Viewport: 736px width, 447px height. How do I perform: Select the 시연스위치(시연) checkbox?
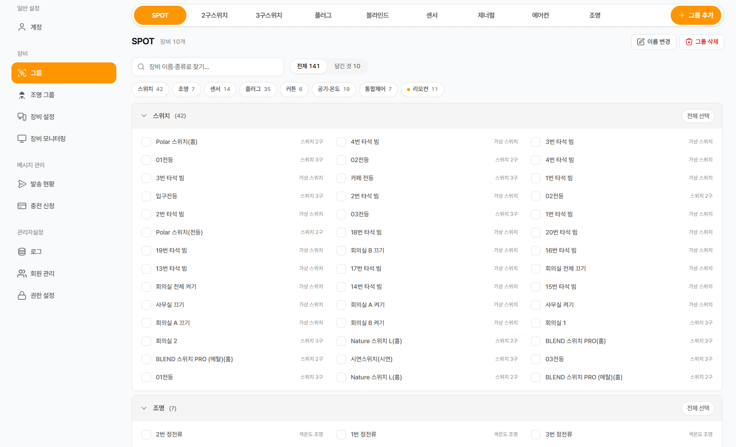341,359
